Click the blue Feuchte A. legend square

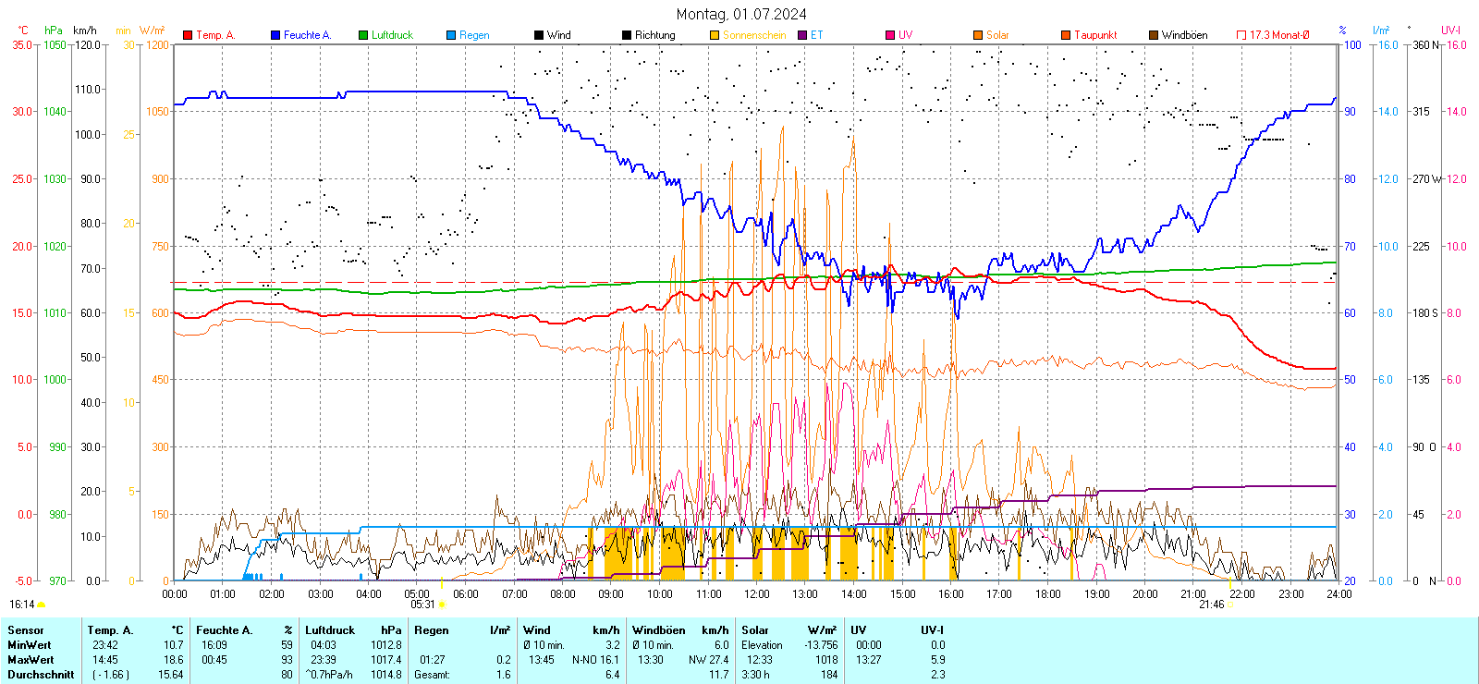point(275,35)
